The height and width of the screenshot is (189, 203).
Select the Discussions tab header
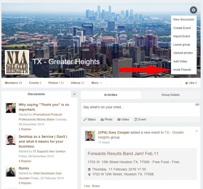(36, 94)
